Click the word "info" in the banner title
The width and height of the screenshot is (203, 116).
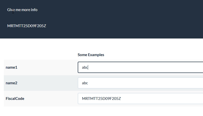tap(34, 10)
